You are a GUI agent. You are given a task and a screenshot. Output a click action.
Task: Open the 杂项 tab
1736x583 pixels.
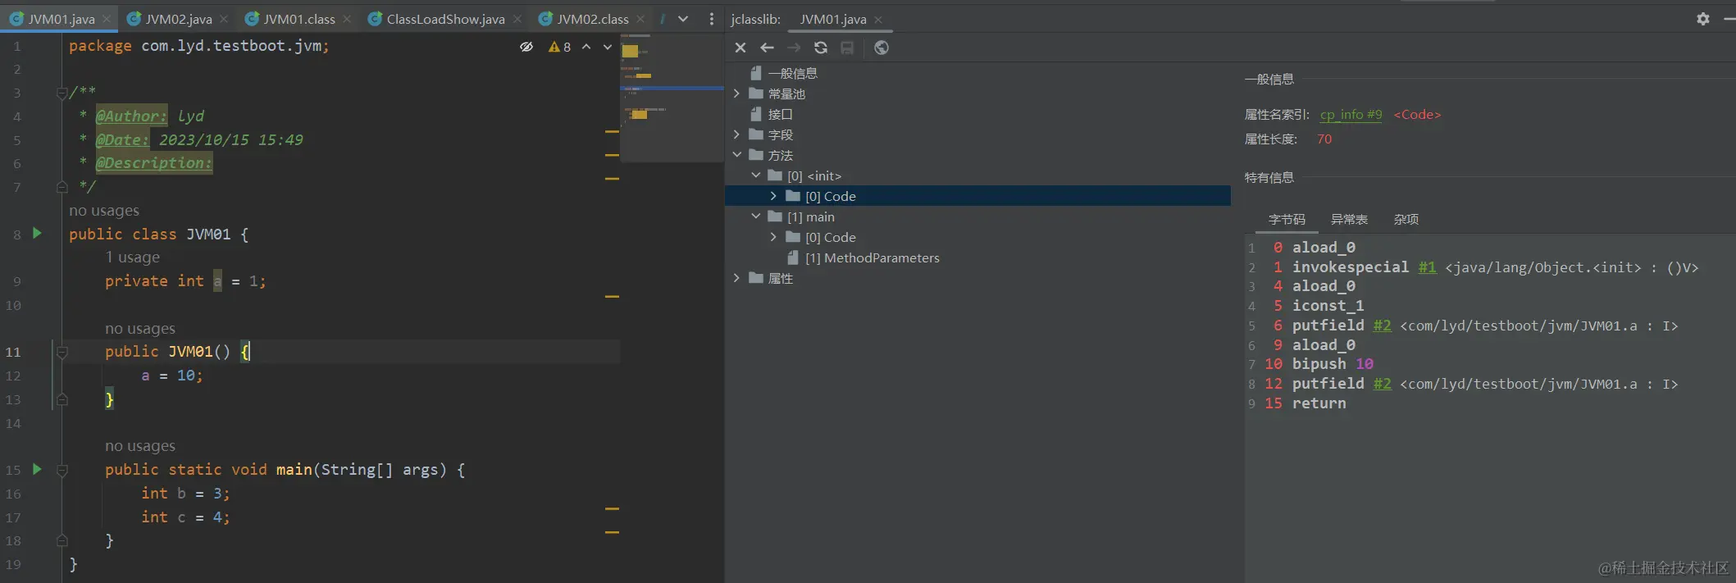coord(1406,219)
